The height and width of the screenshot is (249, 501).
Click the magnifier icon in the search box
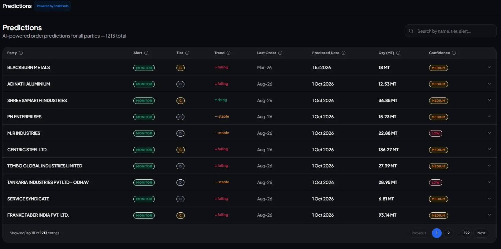(411, 31)
